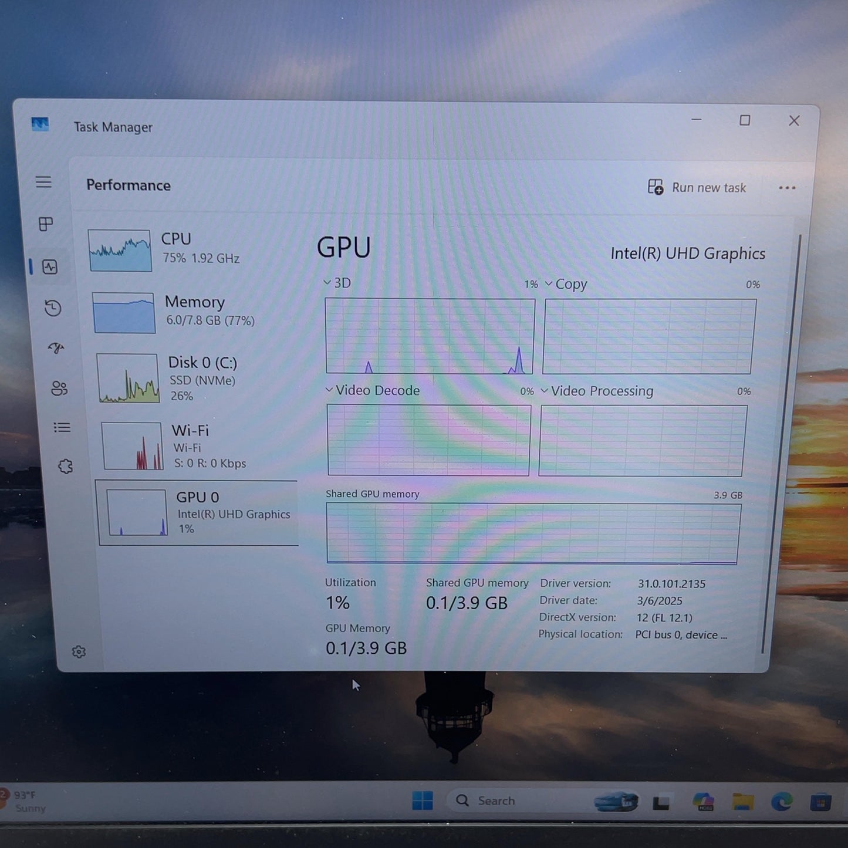Click the Intel(R) UHD Graphics heading
The width and height of the screenshot is (848, 848).
(x=688, y=254)
